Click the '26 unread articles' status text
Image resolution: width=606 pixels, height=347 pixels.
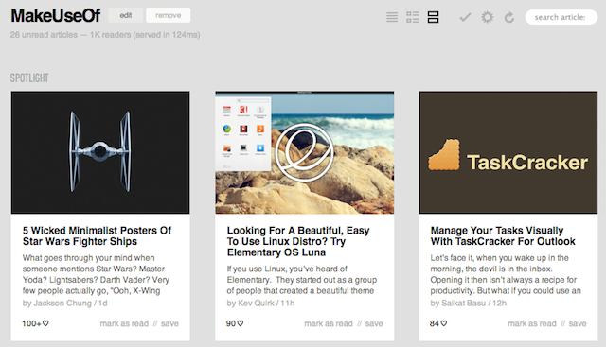coord(44,35)
